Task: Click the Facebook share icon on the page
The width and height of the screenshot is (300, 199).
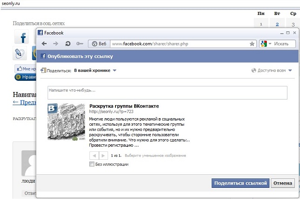Action: click(x=21, y=37)
